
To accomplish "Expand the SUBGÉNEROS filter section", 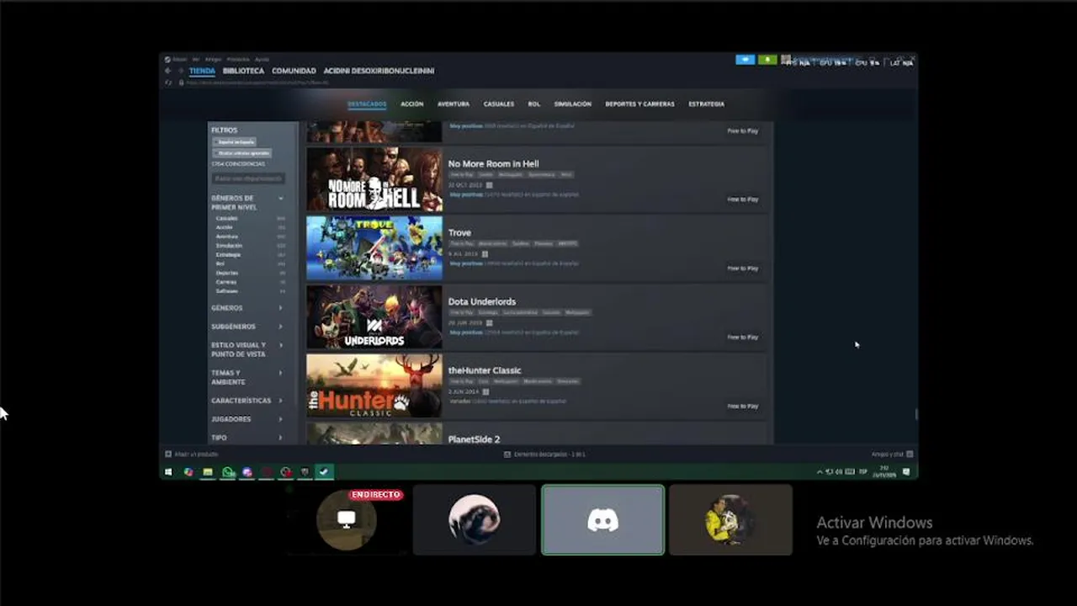I will [247, 327].
